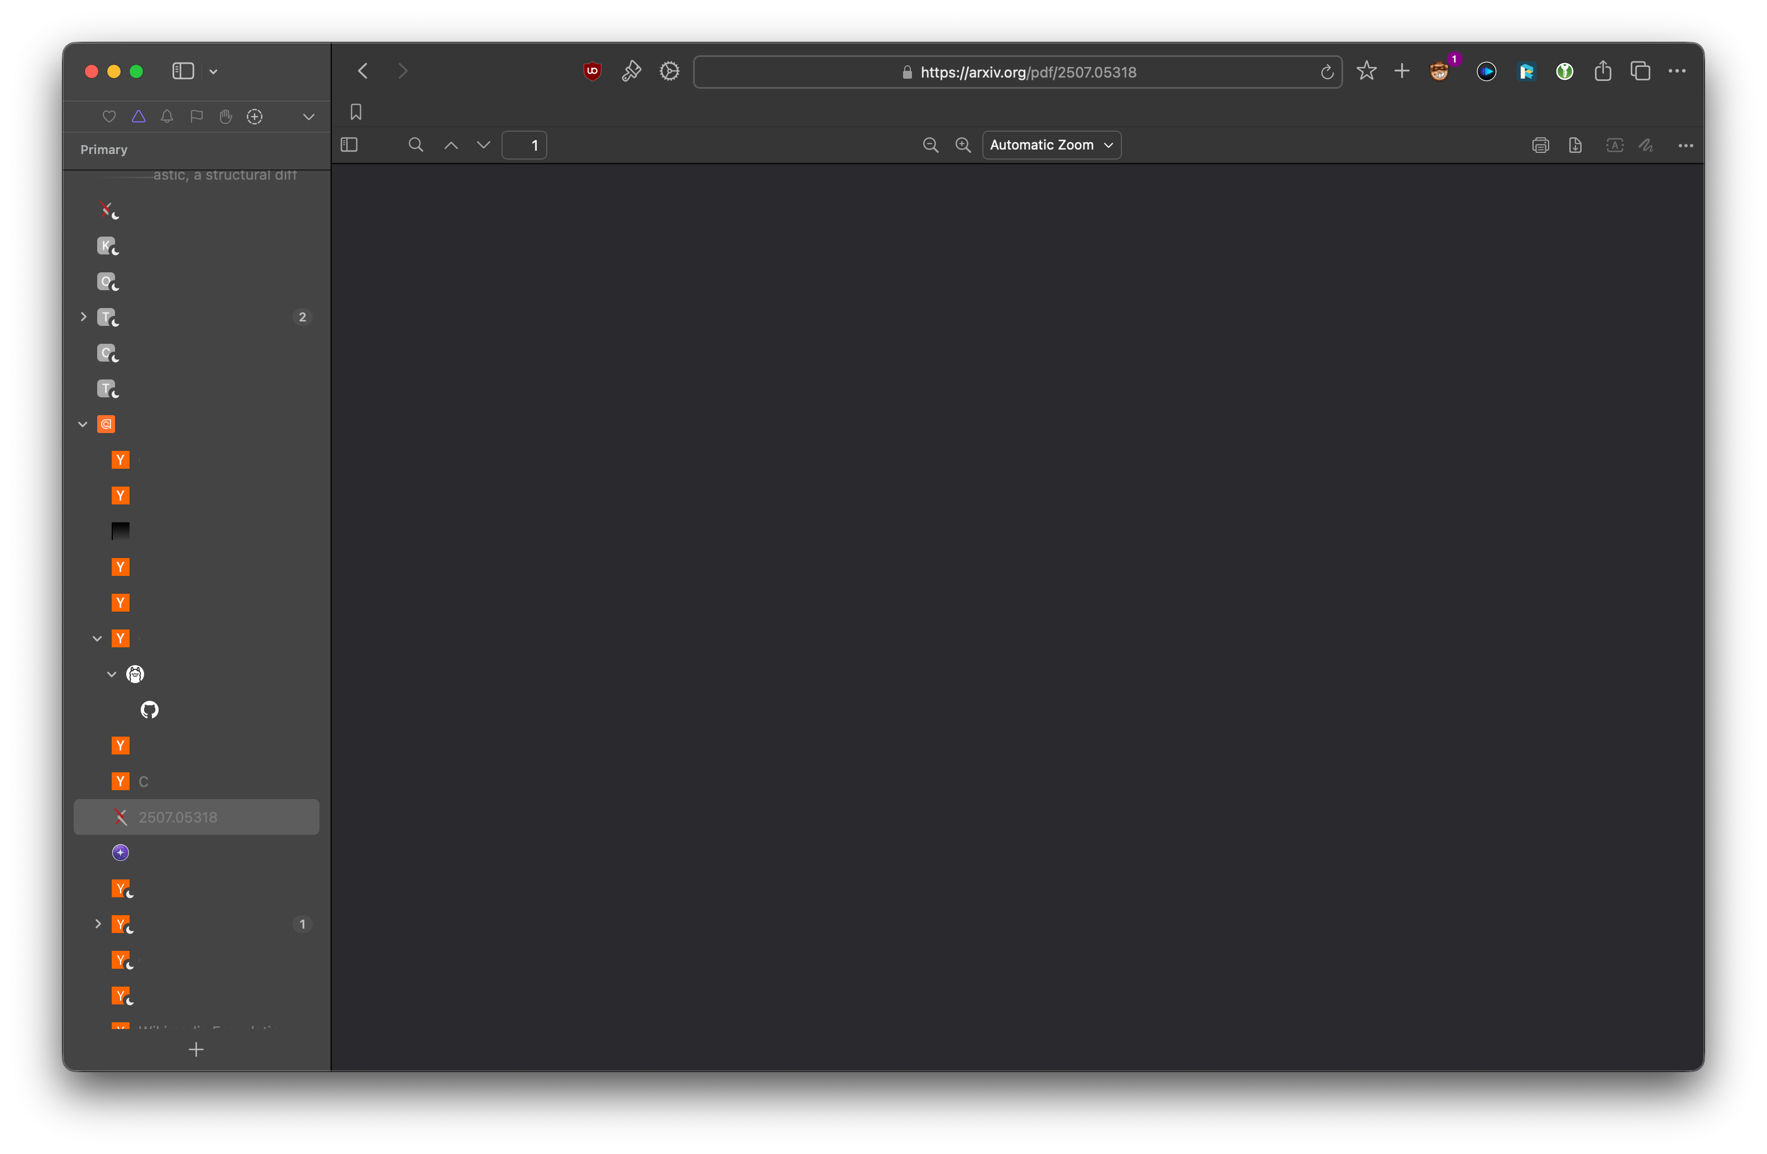1767x1154 pixels.
Task: Open the PDF viewer print icon
Action: (1540, 145)
